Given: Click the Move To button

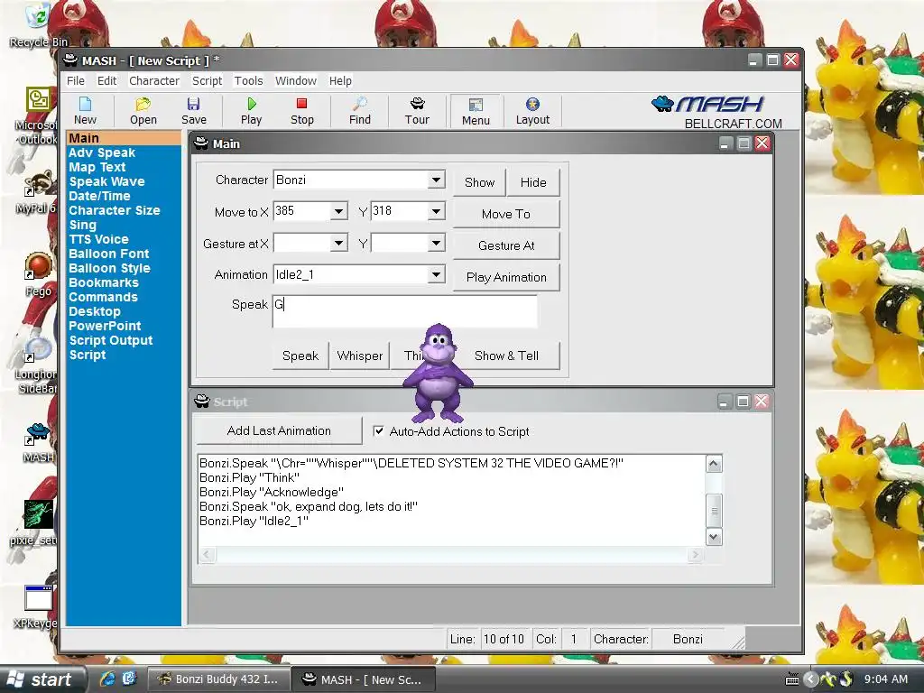Looking at the screenshot, I should coord(506,214).
